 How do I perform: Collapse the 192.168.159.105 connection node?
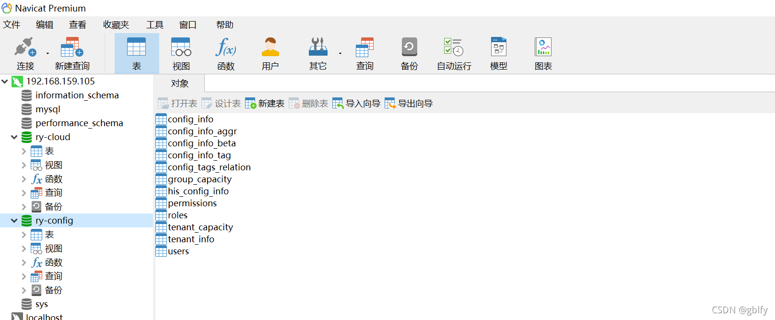[5, 82]
